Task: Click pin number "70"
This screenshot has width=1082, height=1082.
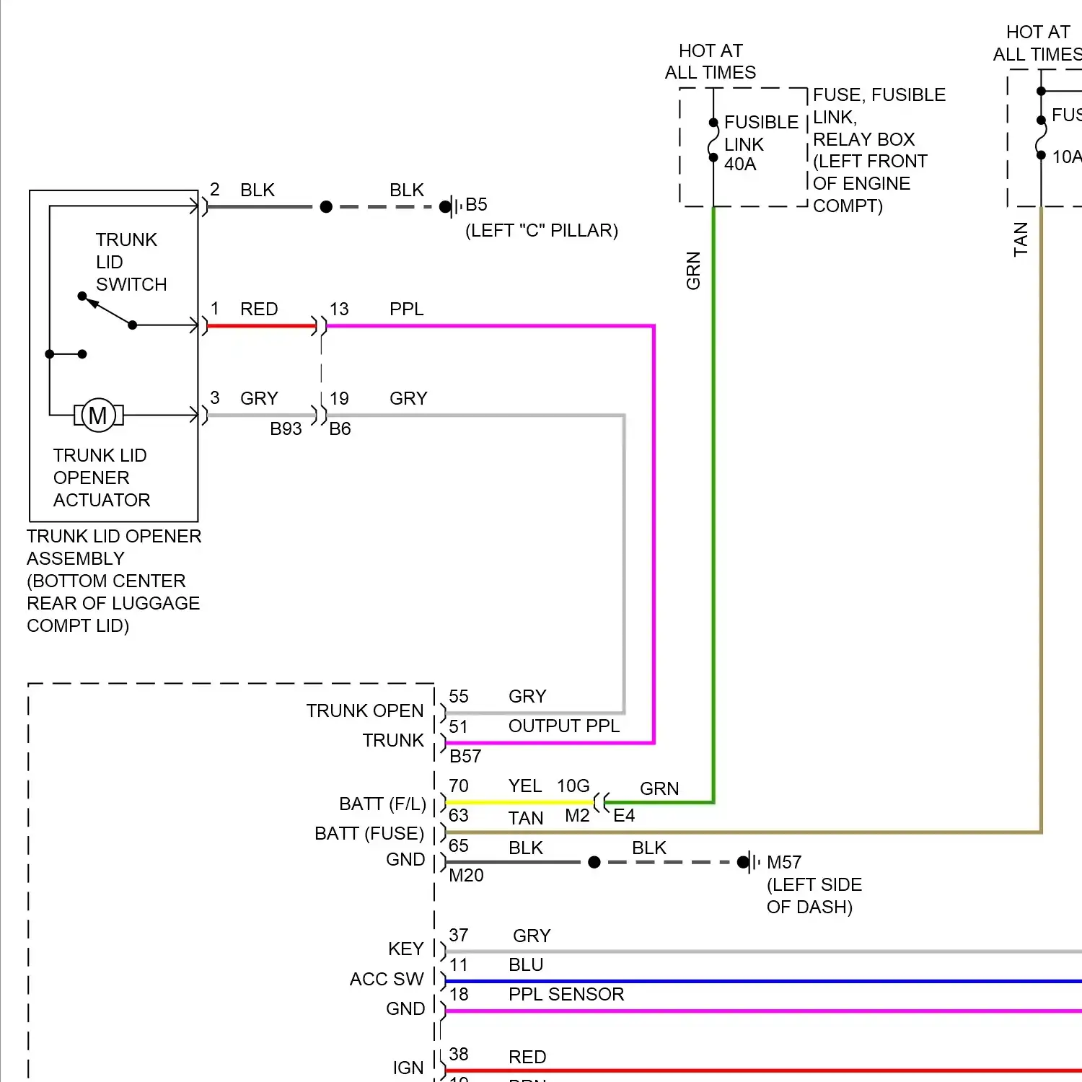Action: click(x=459, y=786)
